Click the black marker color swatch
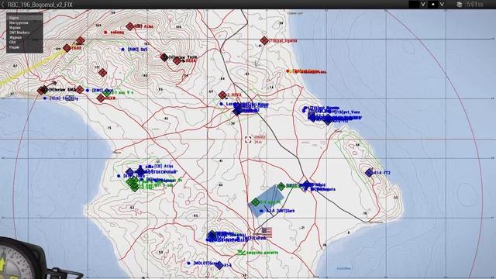The width and height of the screenshot is (496, 279). click(413, 5)
